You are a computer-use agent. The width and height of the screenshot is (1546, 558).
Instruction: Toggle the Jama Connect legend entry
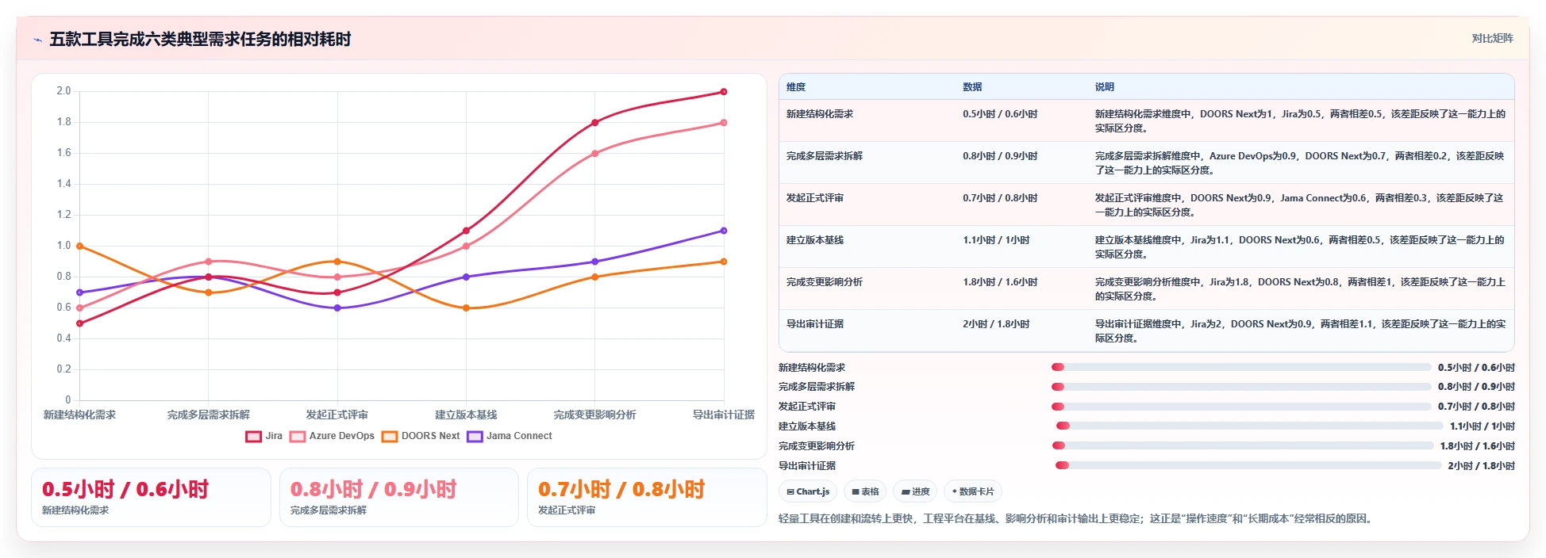510,436
